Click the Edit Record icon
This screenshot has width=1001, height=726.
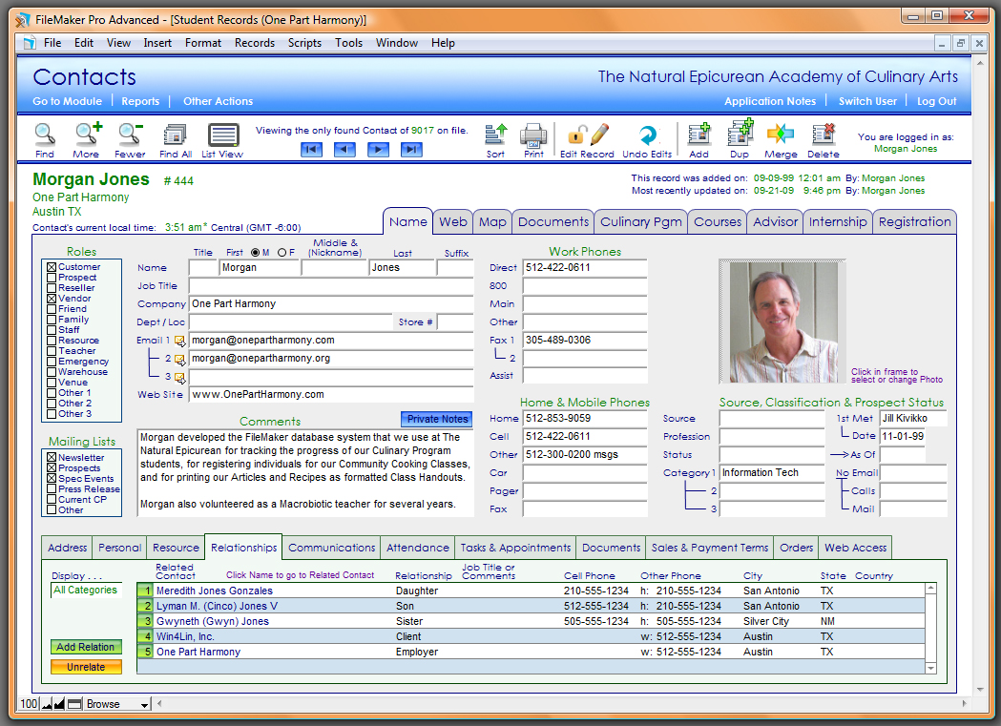(x=587, y=135)
